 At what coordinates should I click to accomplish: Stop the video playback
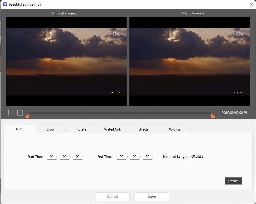[20, 112]
